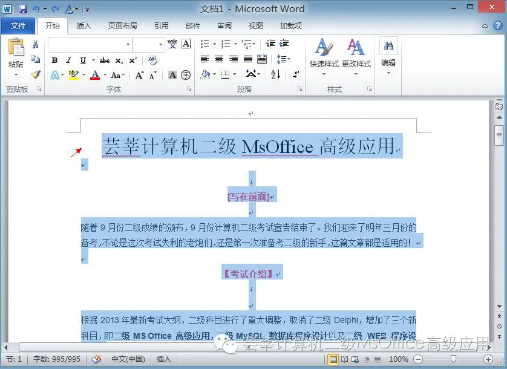Open Word help with the question mark
This screenshot has width=507, height=369.
[498, 25]
